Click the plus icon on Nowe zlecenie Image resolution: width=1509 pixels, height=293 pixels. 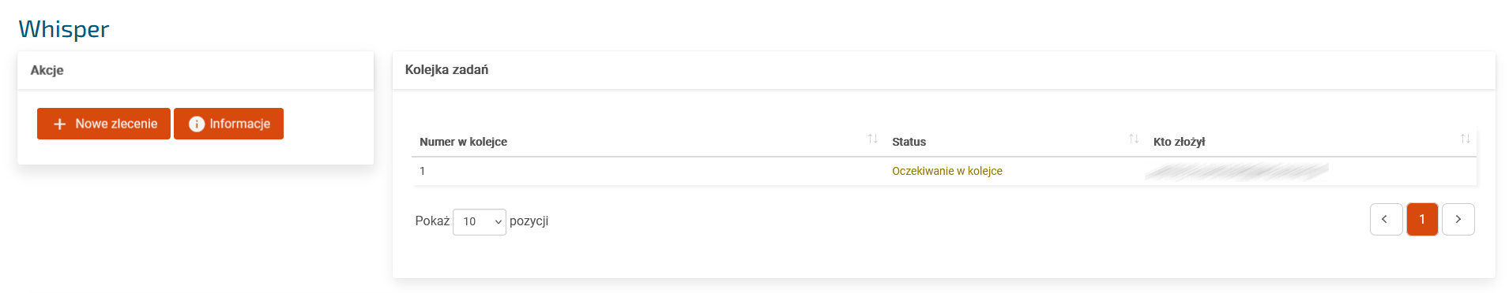click(59, 124)
